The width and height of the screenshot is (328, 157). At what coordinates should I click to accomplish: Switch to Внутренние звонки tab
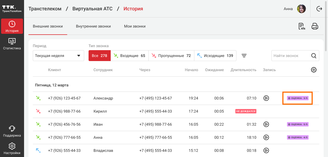(x=93, y=26)
